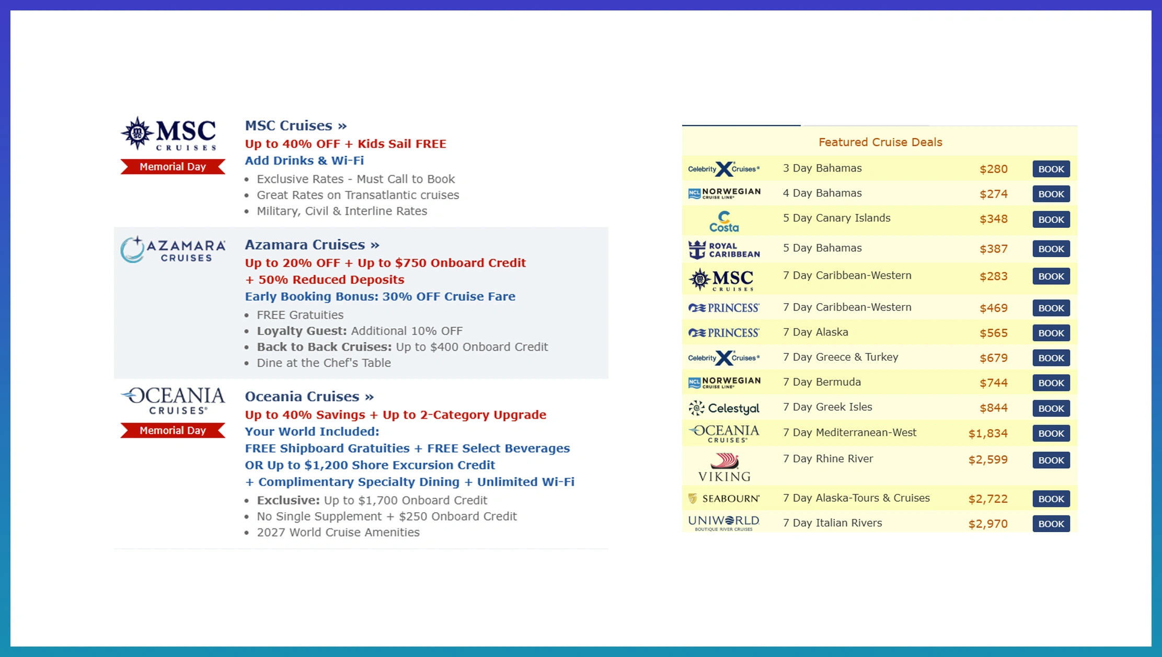Viewport: 1162px width, 657px height.
Task: Click Princess logo beside 7 Day Alaska
Action: tap(724, 333)
